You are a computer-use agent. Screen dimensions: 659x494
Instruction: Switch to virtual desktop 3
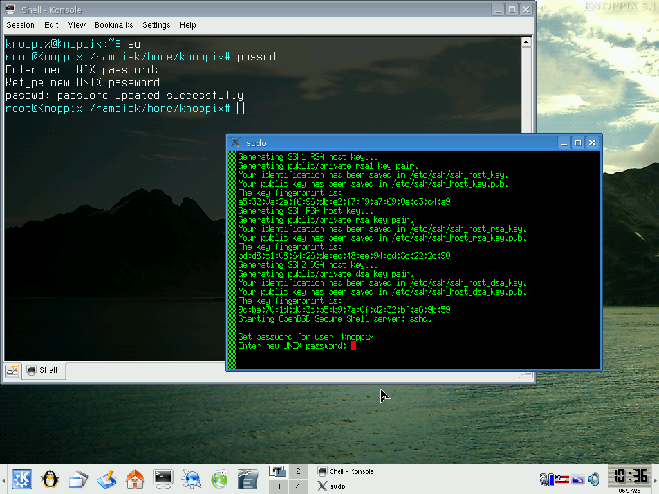278,486
